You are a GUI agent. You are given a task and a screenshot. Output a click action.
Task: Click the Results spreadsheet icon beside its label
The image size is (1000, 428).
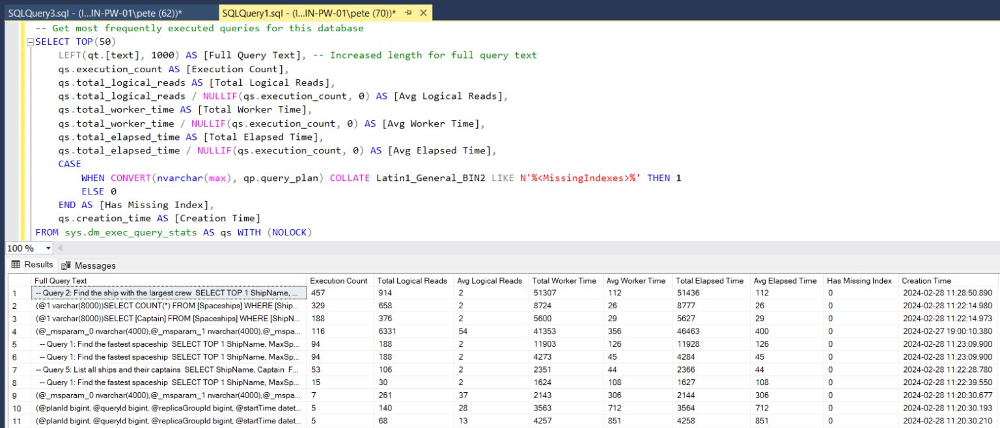14,265
